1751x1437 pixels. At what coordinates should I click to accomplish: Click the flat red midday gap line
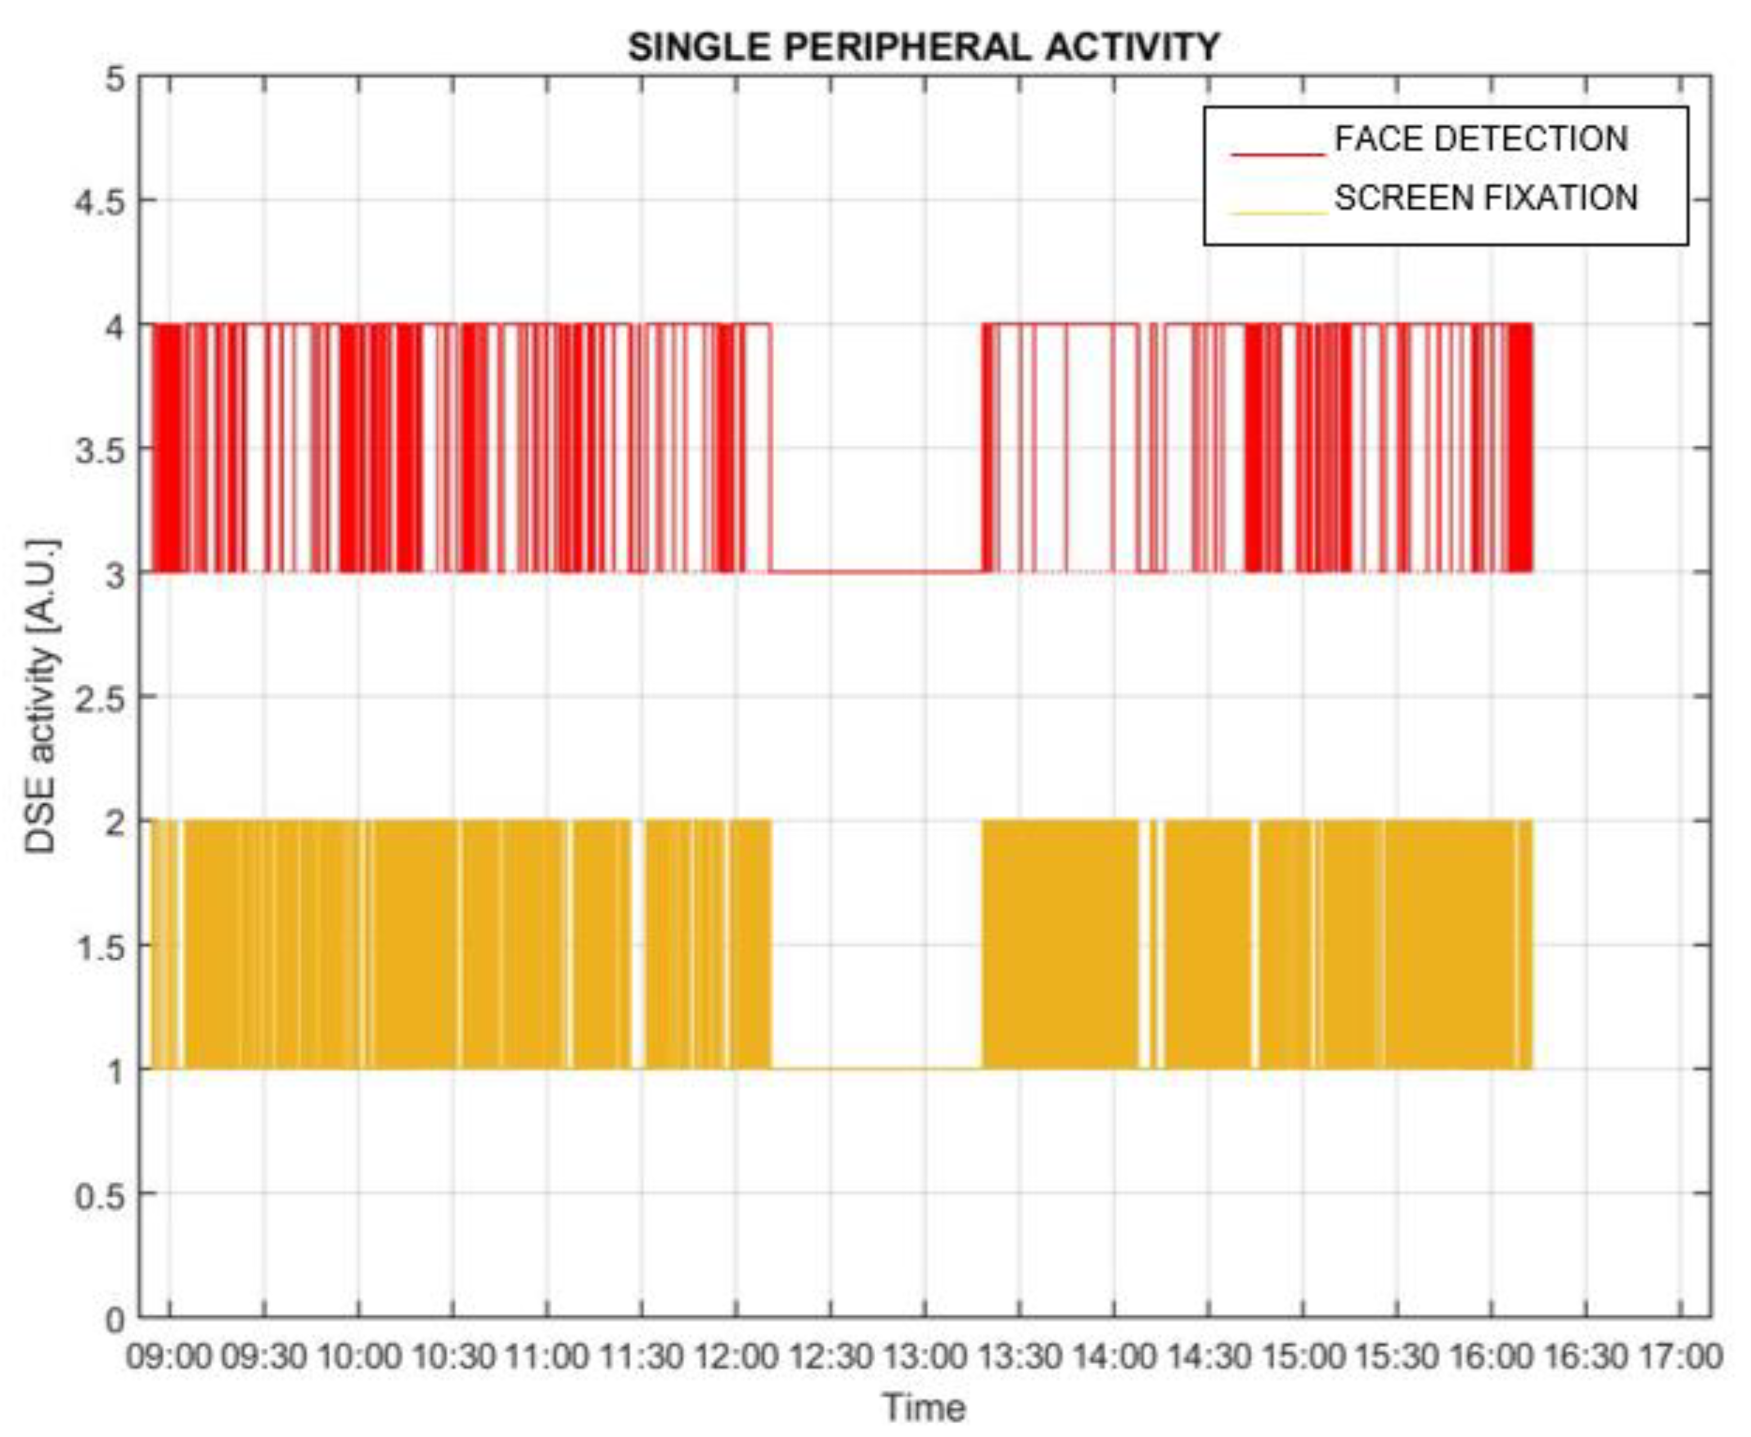tap(877, 572)
